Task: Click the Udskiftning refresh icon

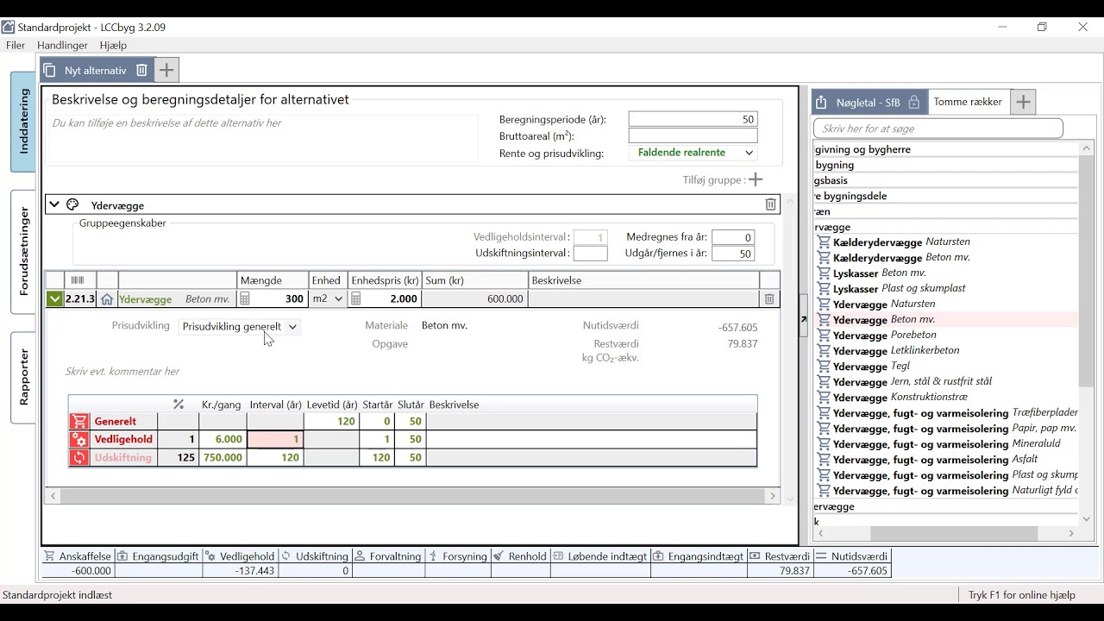Action: tap(79, 458)
